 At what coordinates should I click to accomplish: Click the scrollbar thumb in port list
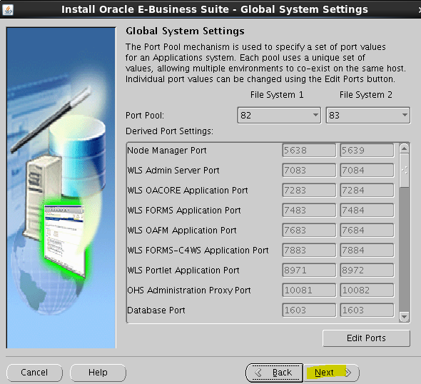coord(405,171)
